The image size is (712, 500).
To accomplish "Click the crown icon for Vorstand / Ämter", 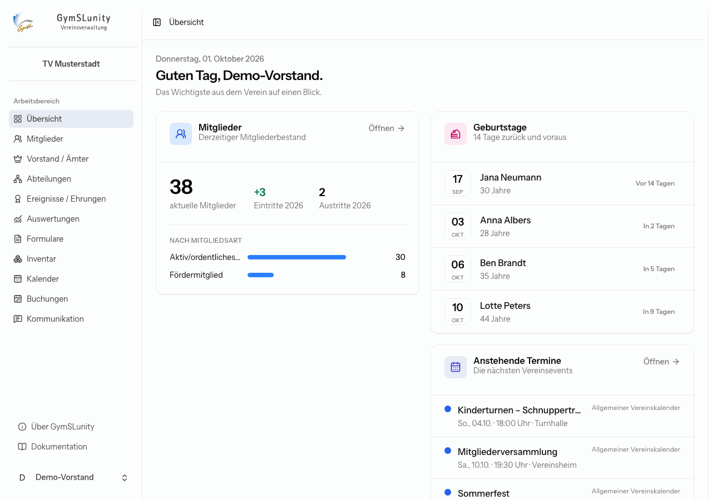I will [18, 159].
